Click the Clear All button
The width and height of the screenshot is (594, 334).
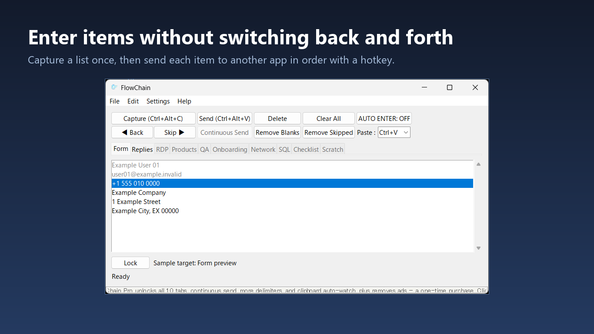tap(329, 119)
